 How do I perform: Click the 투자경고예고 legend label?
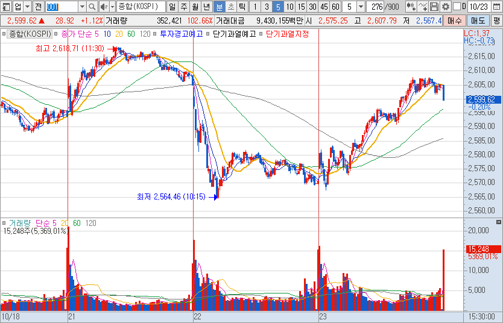[182, 34]
